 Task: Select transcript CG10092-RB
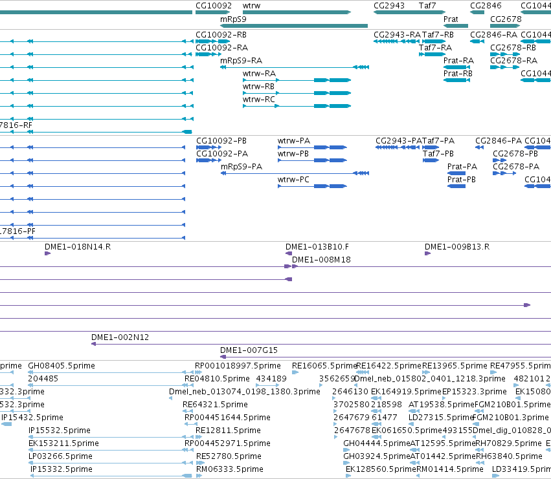(x=221, y=35)
